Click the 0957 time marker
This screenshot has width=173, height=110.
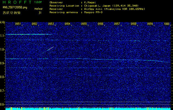117,24
